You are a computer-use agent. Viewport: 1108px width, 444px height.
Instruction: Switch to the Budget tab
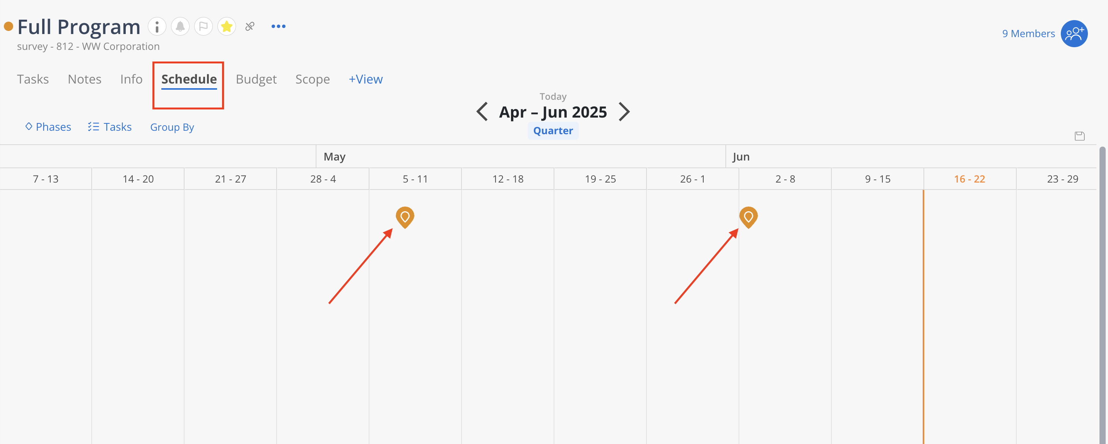click(256, 79)
